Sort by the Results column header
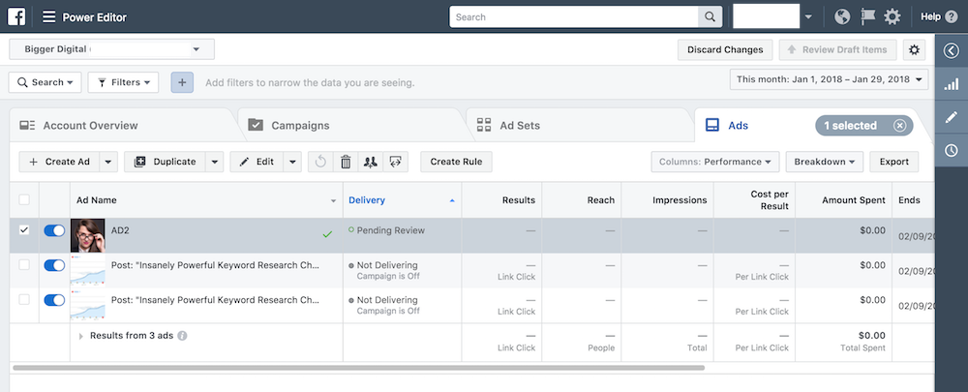 pos(501,200)
